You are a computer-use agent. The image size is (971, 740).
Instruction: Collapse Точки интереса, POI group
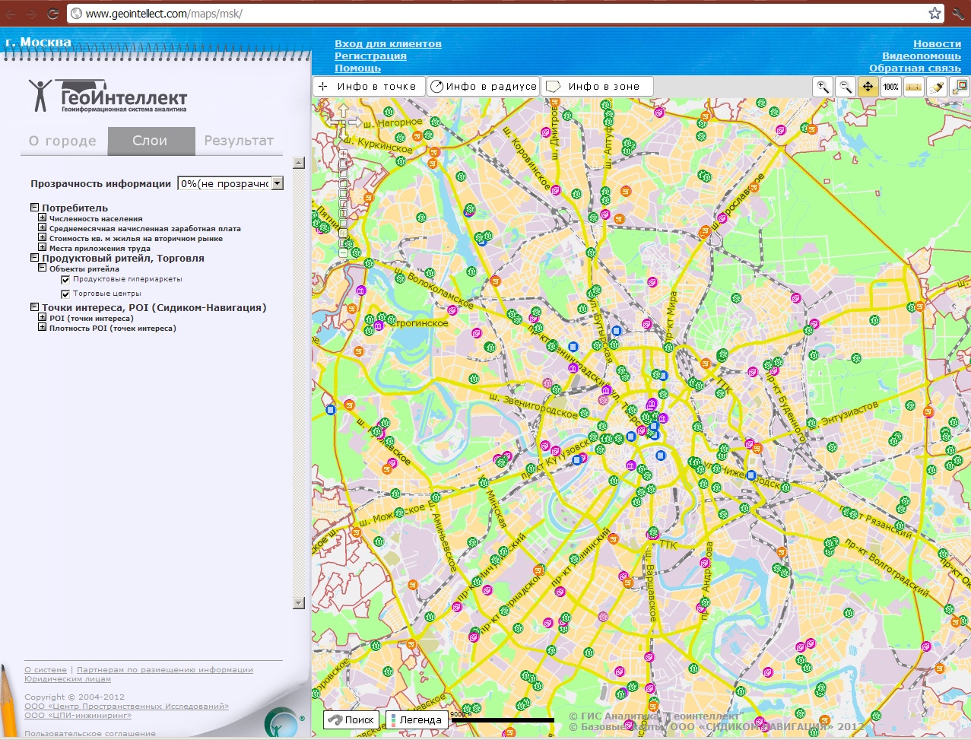[x=35, y=306]
